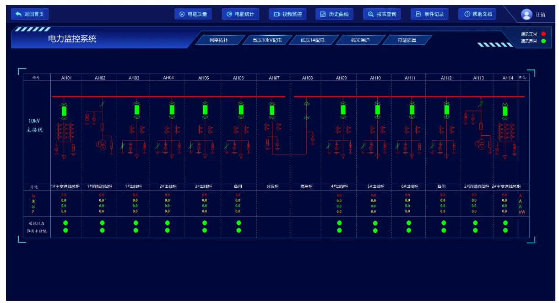Click the AH13 transformer symbol
Viewport: 559px width, 303px height.
[x=479, y=144]
